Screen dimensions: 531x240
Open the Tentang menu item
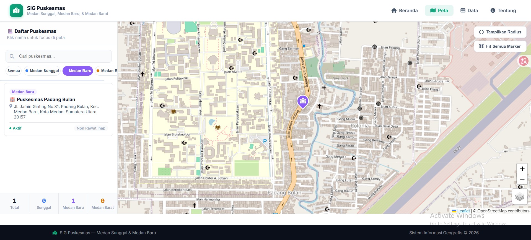[503, 10]
